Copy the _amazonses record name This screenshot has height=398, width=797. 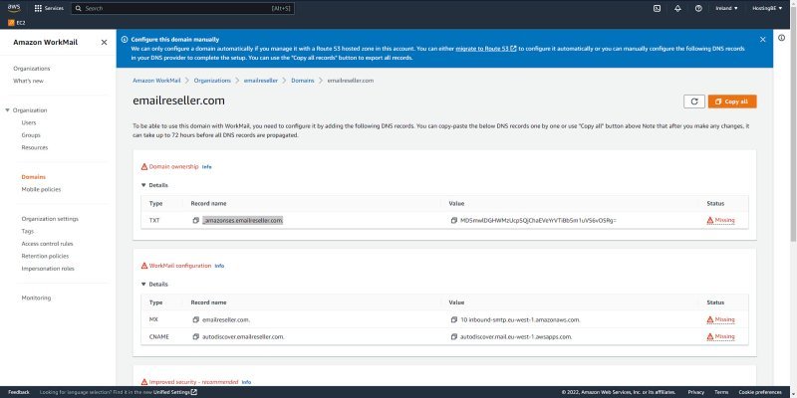pyautogui.click(x=195, y=221)
